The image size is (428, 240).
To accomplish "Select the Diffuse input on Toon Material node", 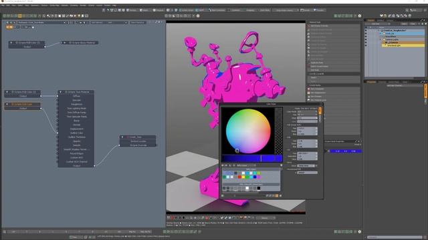I will pyautogui.click(x=76, y=96).
